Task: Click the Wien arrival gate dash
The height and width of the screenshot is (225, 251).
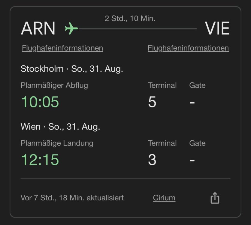Action: pos(192,160)
